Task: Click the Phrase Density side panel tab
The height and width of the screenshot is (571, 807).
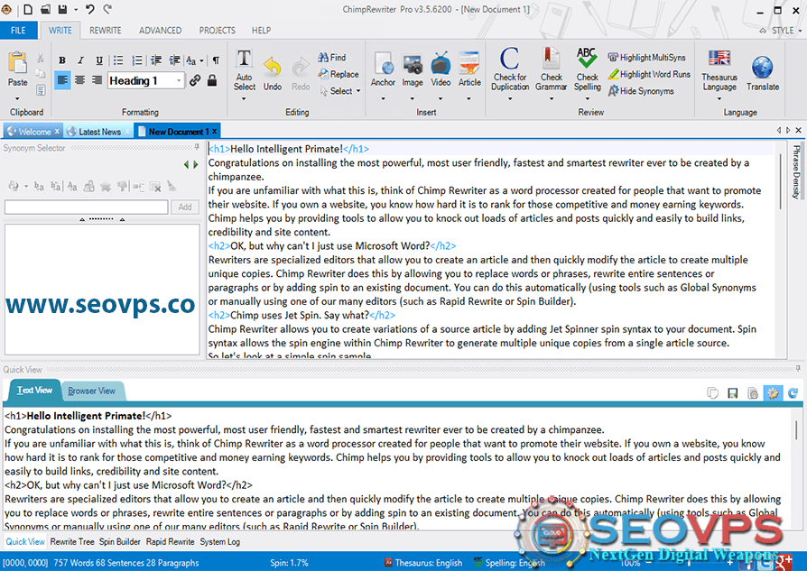Action: pos(796,172)
